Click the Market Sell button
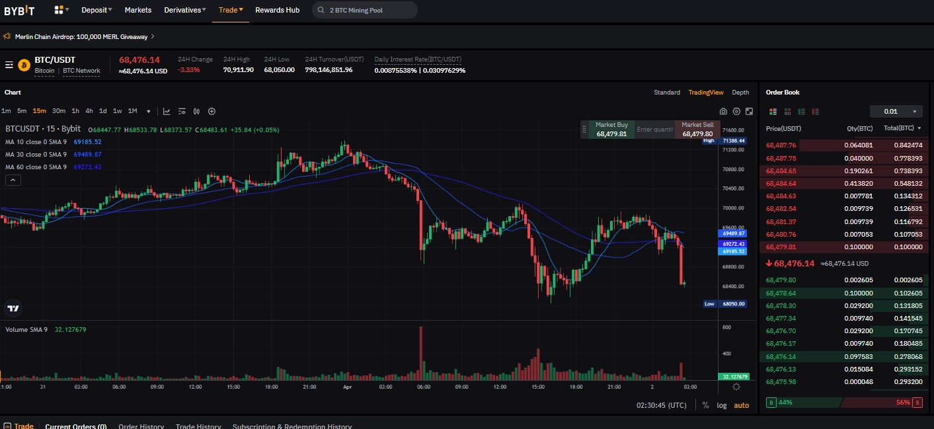 click(x=697, y=129)
